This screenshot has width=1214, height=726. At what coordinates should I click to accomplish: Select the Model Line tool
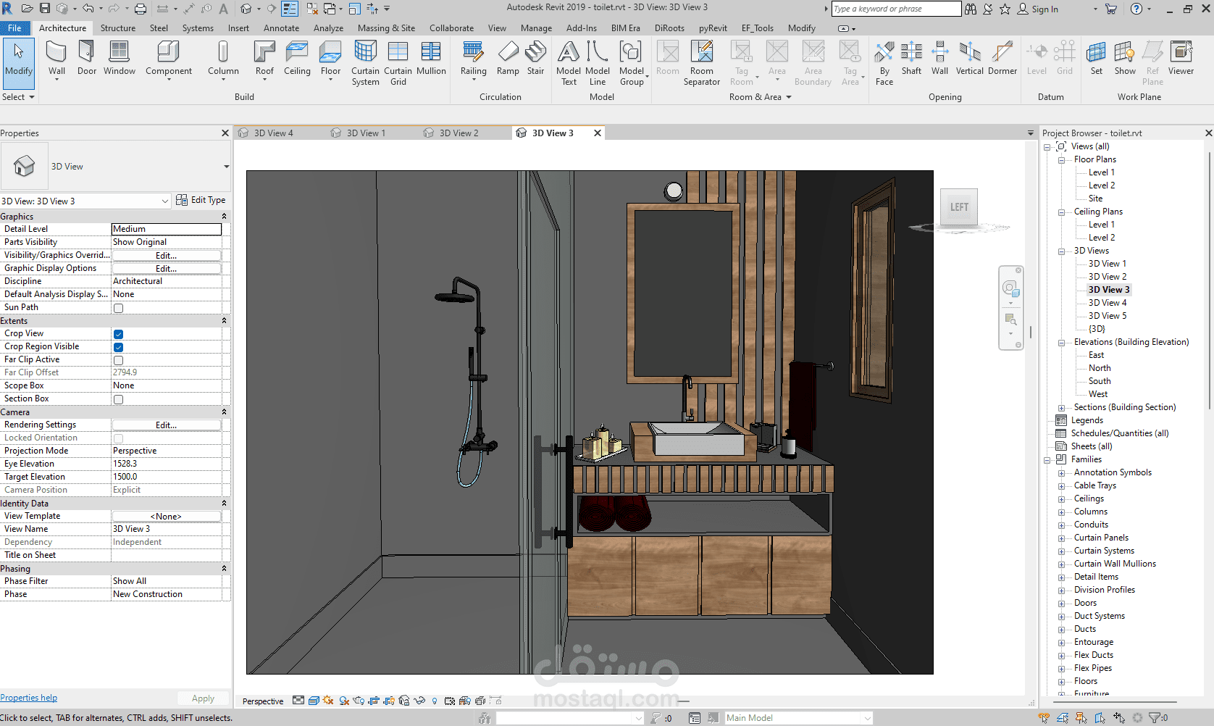[x=598, y=63]
